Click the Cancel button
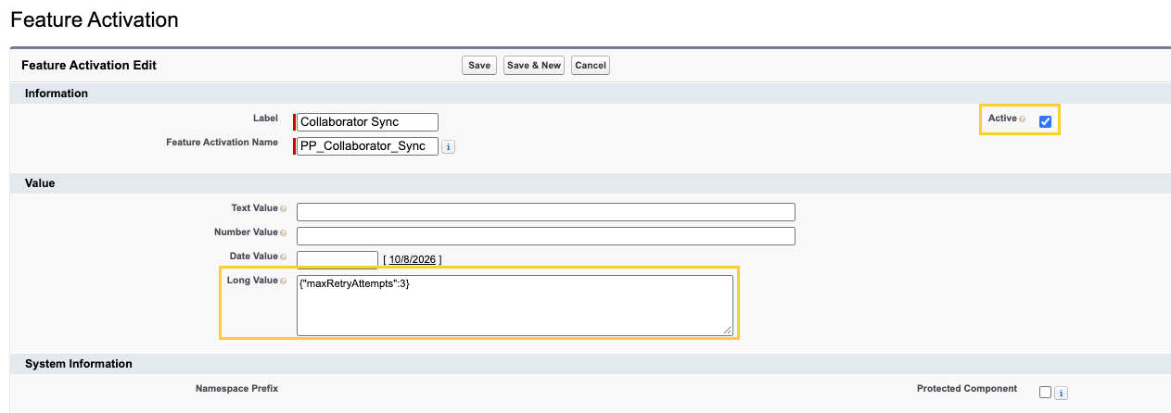 tap(591, 66)
